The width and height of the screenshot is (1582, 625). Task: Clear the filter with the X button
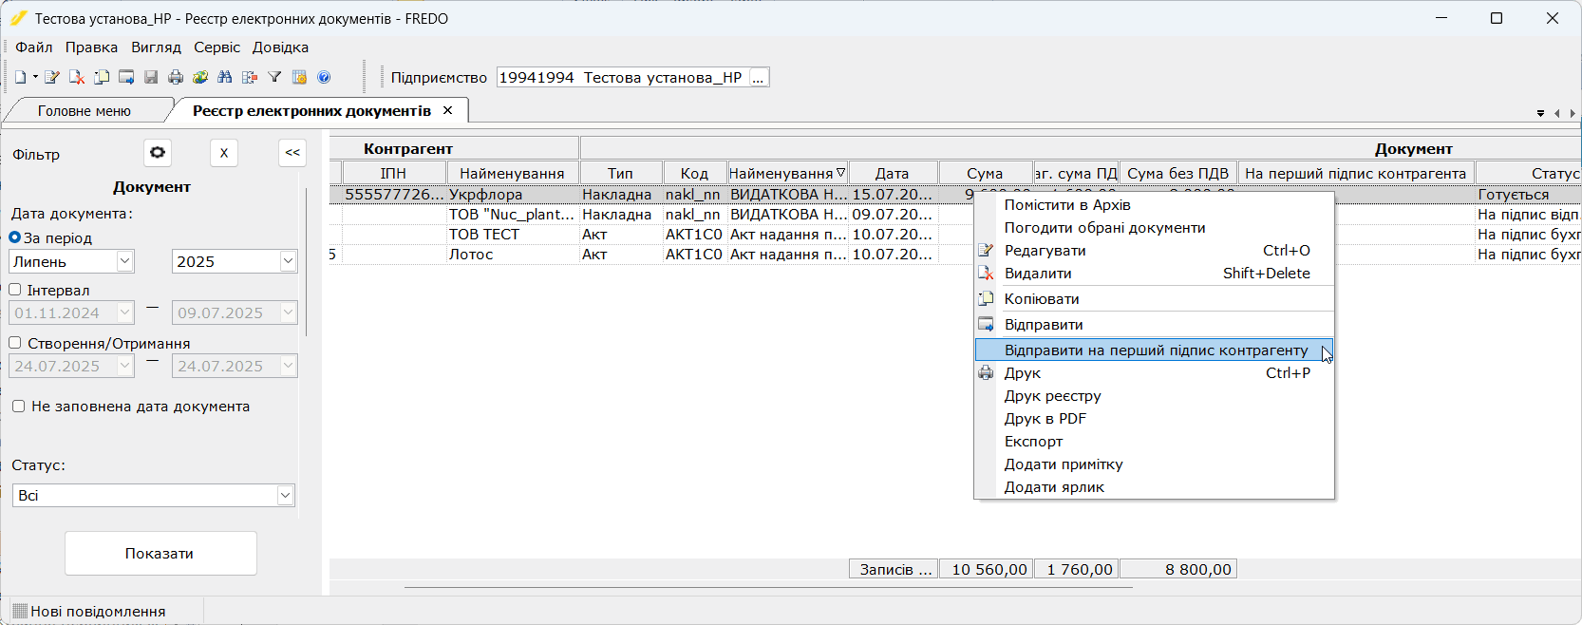point(224,153)
